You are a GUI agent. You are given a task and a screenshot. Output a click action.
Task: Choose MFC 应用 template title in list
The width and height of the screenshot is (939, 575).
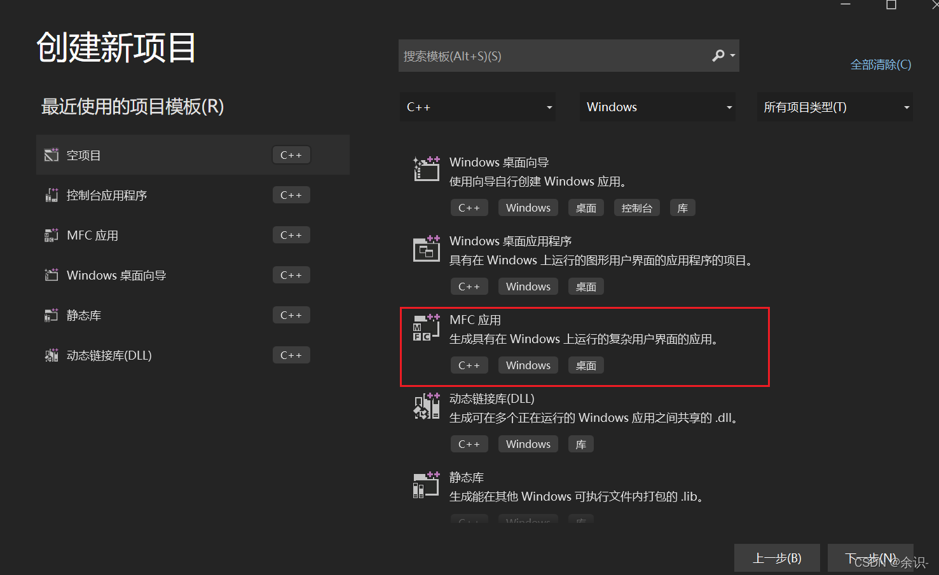tap(475, 320)
